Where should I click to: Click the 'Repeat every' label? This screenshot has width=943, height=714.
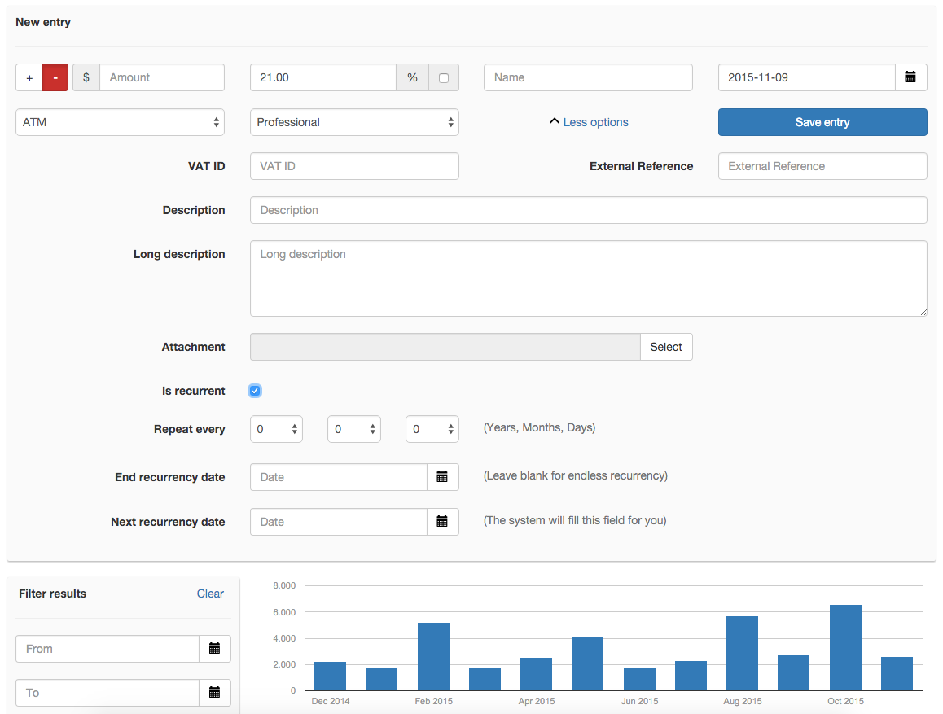190,429
